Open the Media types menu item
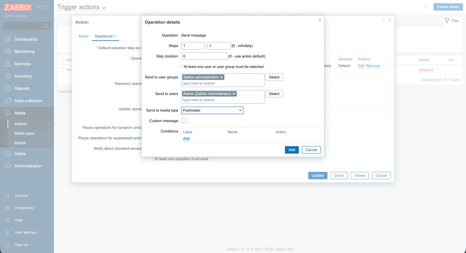The height and width of the screenshot is (253, 466). (x=24, y=133)
